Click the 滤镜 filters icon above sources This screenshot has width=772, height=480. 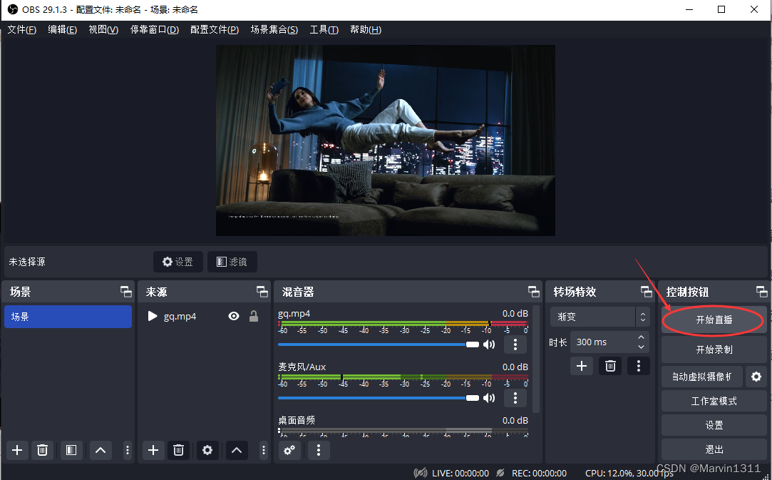pyautogui.click(x=232, y=262)
